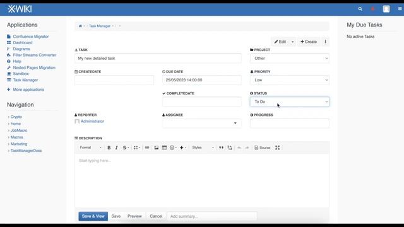This screenshot has height=227, width=404.
Task: Open Confluence Migrator application
Action: tap(31, 37)
